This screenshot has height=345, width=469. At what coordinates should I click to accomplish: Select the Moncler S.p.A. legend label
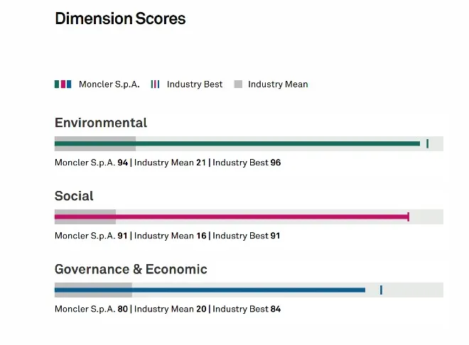point(109,84)
